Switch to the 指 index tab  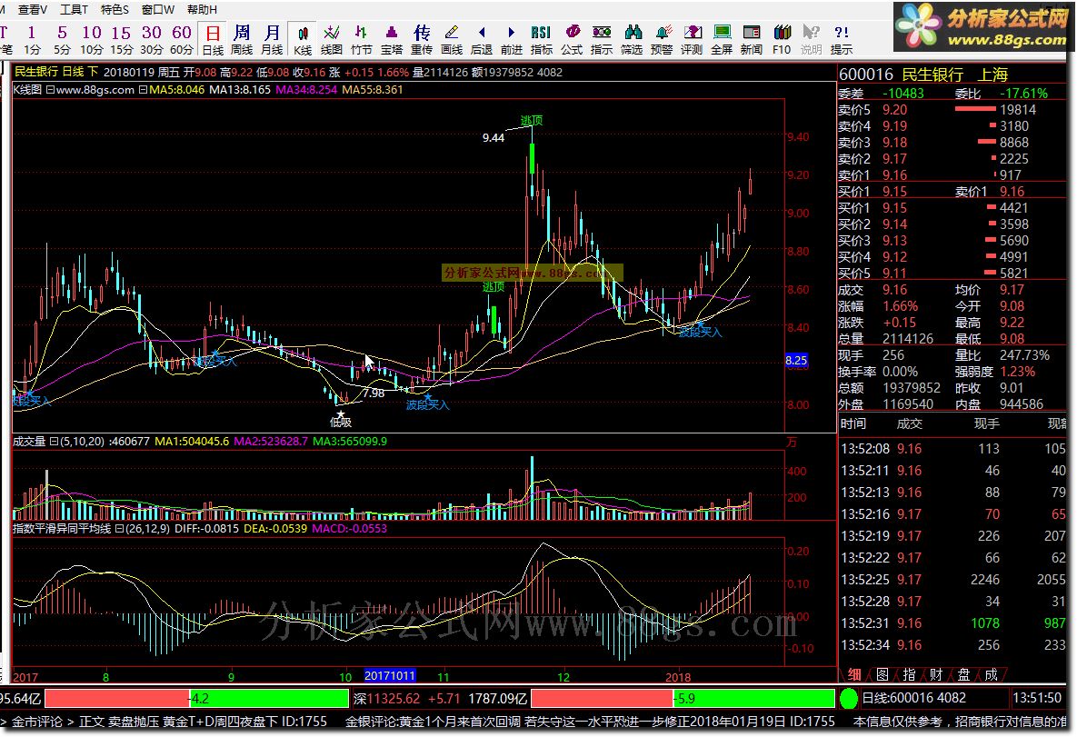click(910, 674)
